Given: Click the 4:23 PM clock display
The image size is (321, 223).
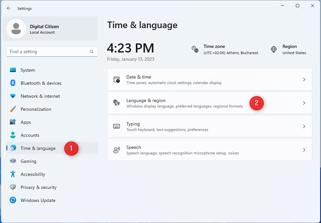Looking at the screenshot, I should pyautogui.click(x=130, y=48).
